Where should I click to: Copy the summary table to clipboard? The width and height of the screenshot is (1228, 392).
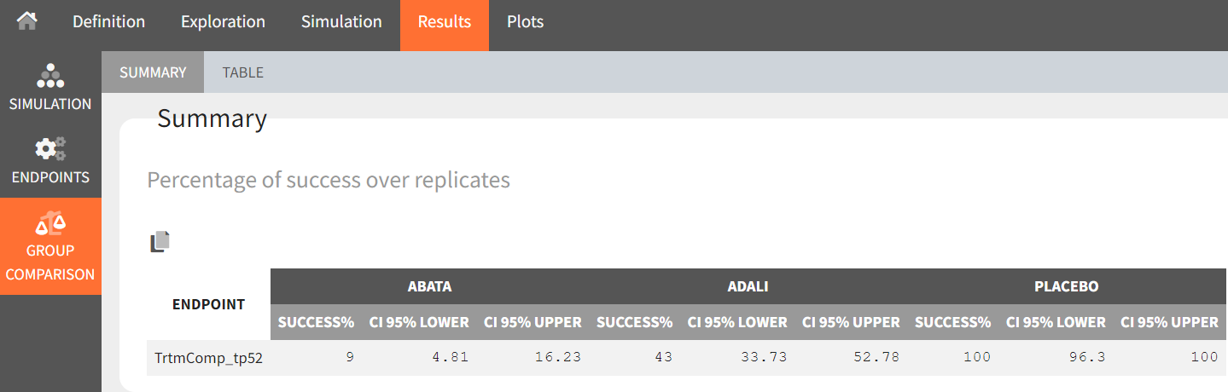coord(160,242)
